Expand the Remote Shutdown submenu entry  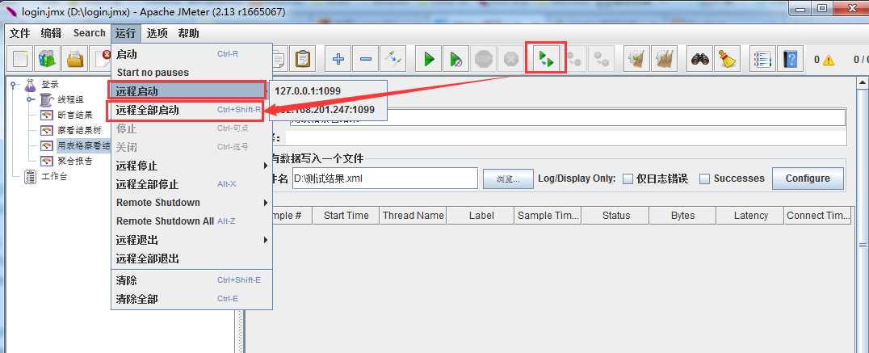coord(191,203)
